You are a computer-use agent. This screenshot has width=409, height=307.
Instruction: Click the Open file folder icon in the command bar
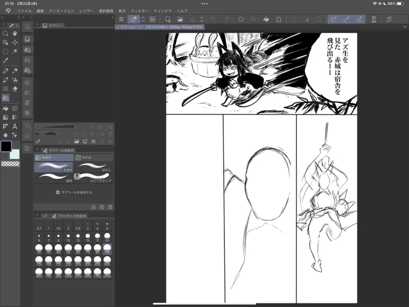tap(180, 19)
